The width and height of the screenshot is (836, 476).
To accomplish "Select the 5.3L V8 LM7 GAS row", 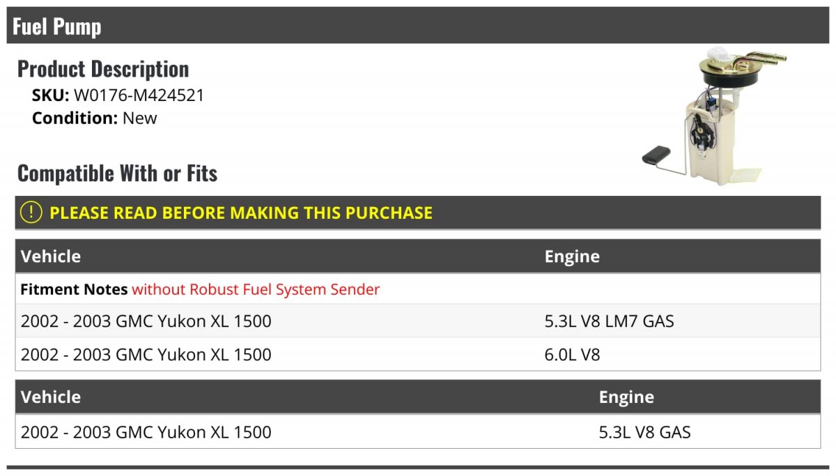I will 418,321.
